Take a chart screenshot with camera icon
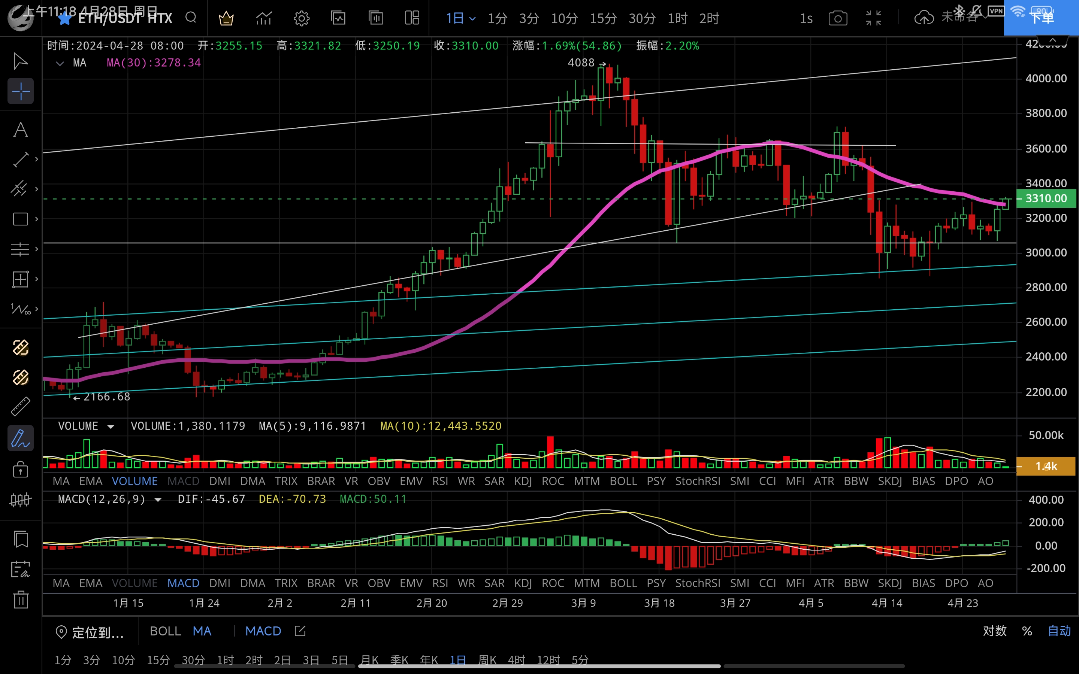The image size is (1079, 674). 838,18
